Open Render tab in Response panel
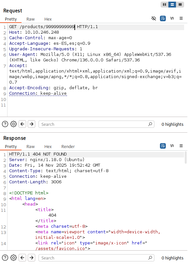This screenshot has width=188, height=265. click(x=68, y=146)
